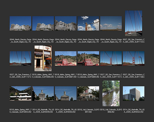The image size is (154, 122).
Task: Select thumbnail above 5L8Y1157 file name
Action: tap(21, 59)
